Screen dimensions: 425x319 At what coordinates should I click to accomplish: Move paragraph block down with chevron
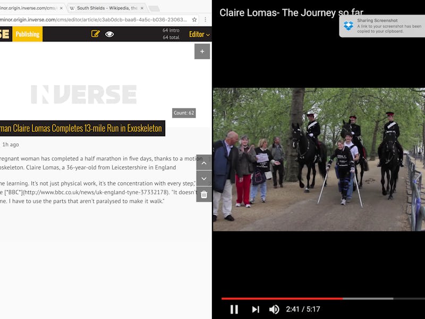click(x=204, y=179)
